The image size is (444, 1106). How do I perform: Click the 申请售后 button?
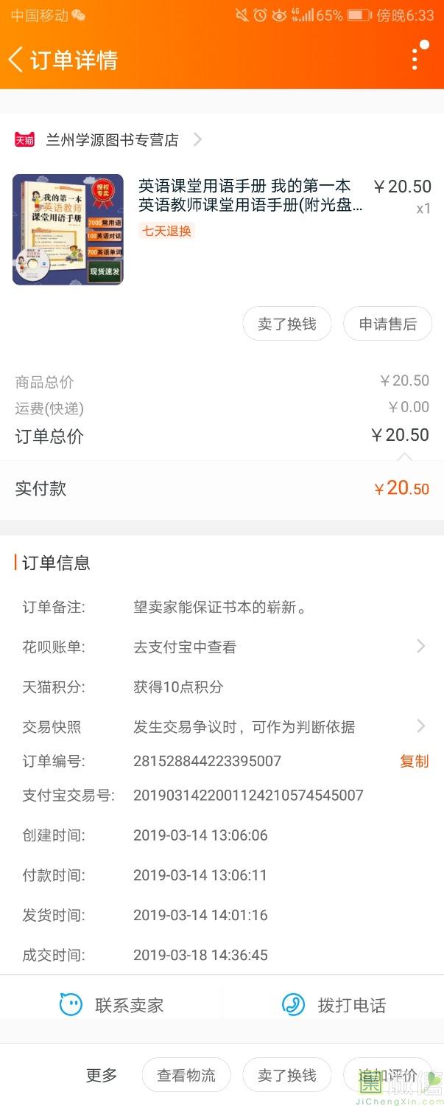click(387, 324)
